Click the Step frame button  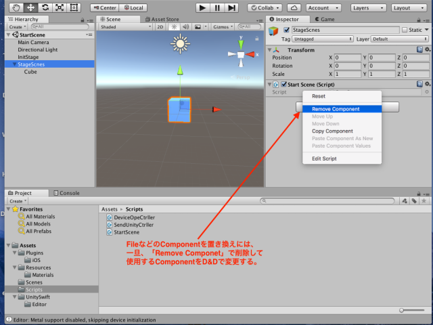tap(231, 7)
